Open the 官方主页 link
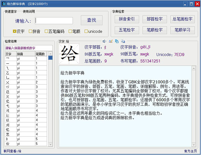 (191, 151)
